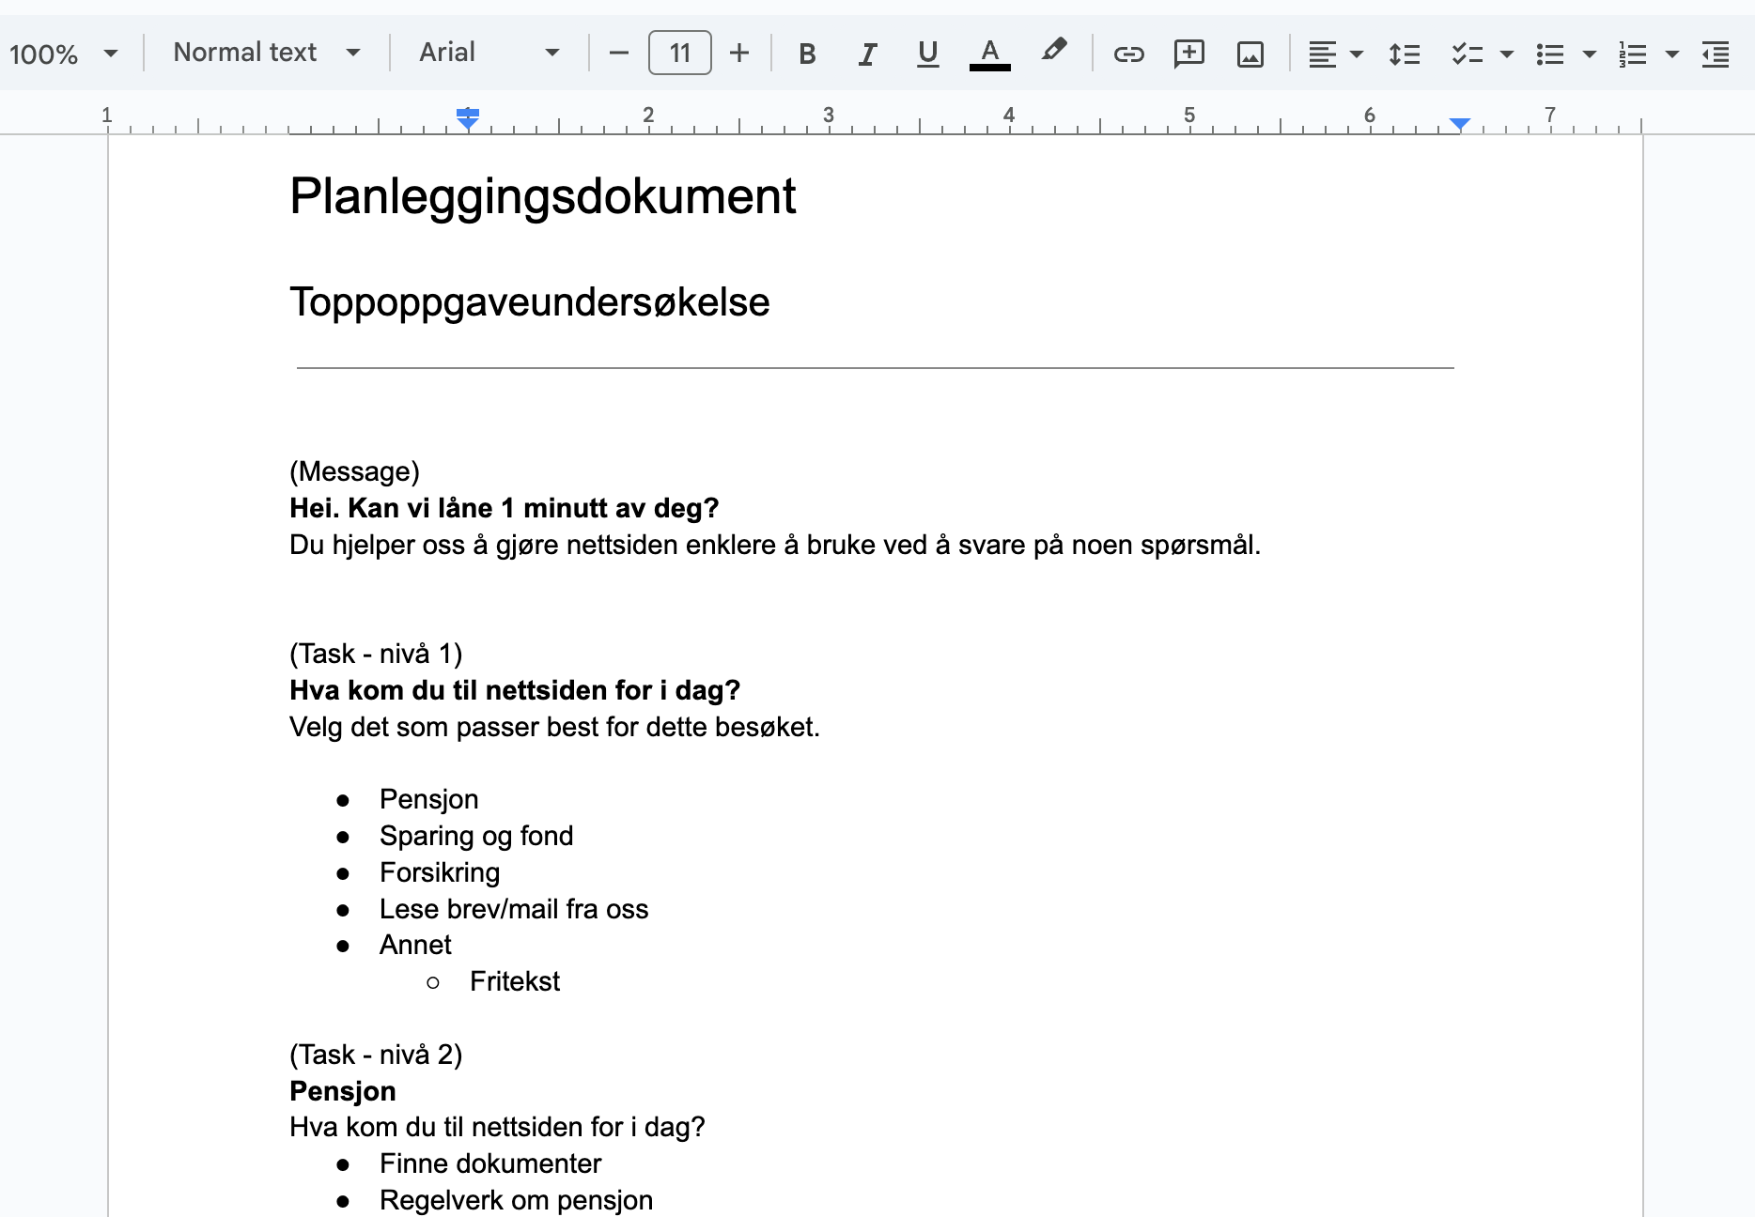This screenshot has width=1755, height=1217.
Task: Toggle underline formatting
Action: point(927,54)
